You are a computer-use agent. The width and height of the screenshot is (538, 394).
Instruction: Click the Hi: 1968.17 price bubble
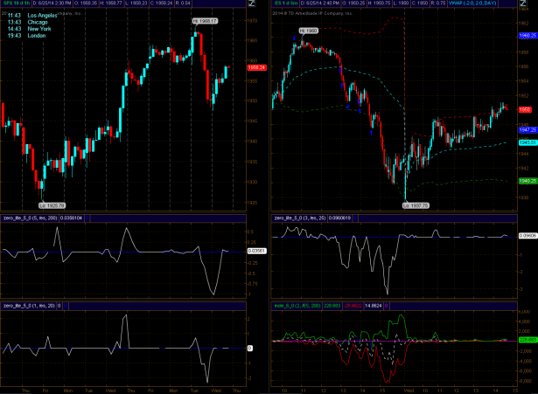tap(205, 21)
